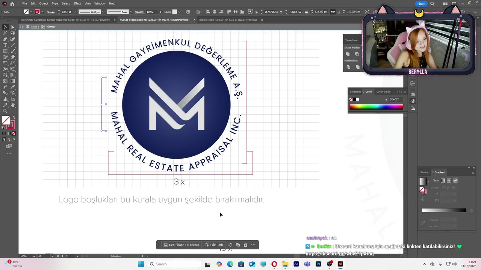Choose Linear gradient type in Gradient panel
481x270 pixels.
[x=443, y=180]
